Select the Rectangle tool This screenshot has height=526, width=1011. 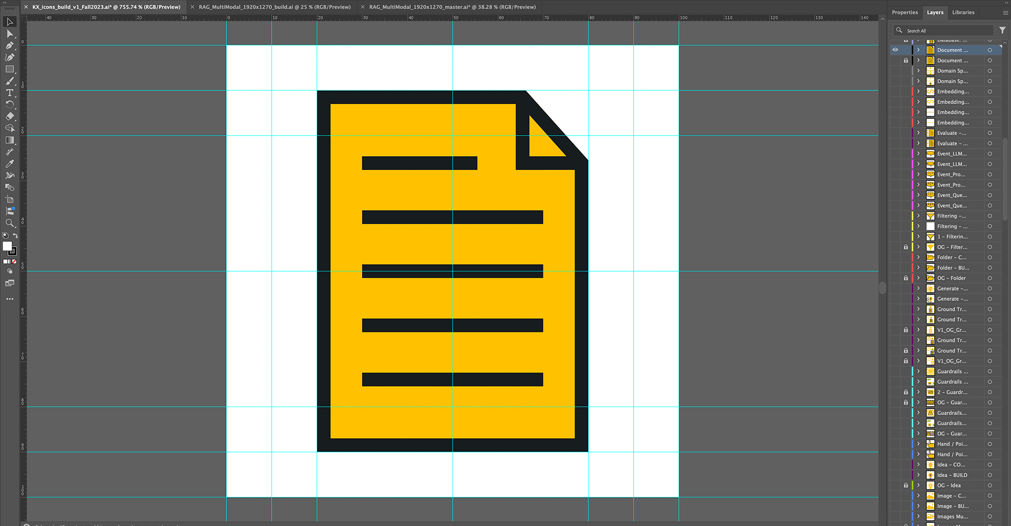9,69
